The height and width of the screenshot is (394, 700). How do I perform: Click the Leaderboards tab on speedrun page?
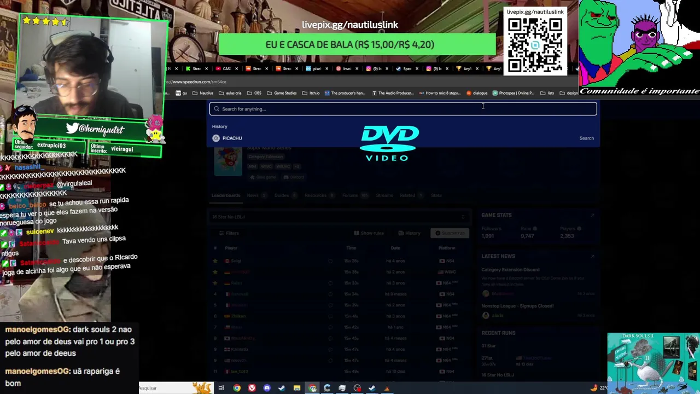(226, 195)
